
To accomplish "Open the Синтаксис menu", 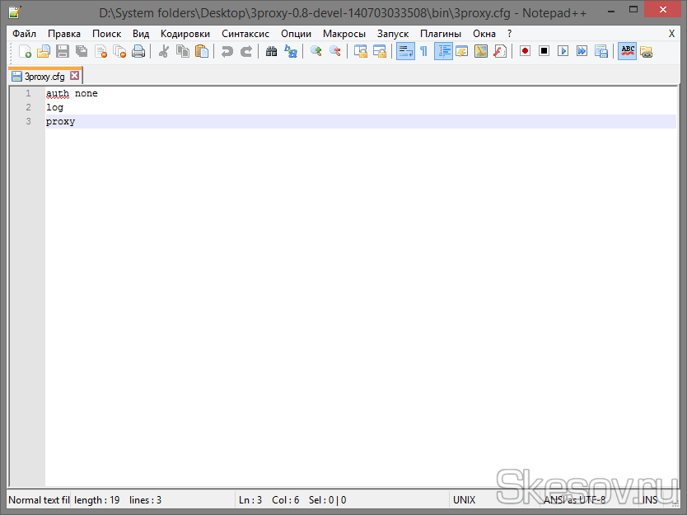I will click(x=245, y=34).
